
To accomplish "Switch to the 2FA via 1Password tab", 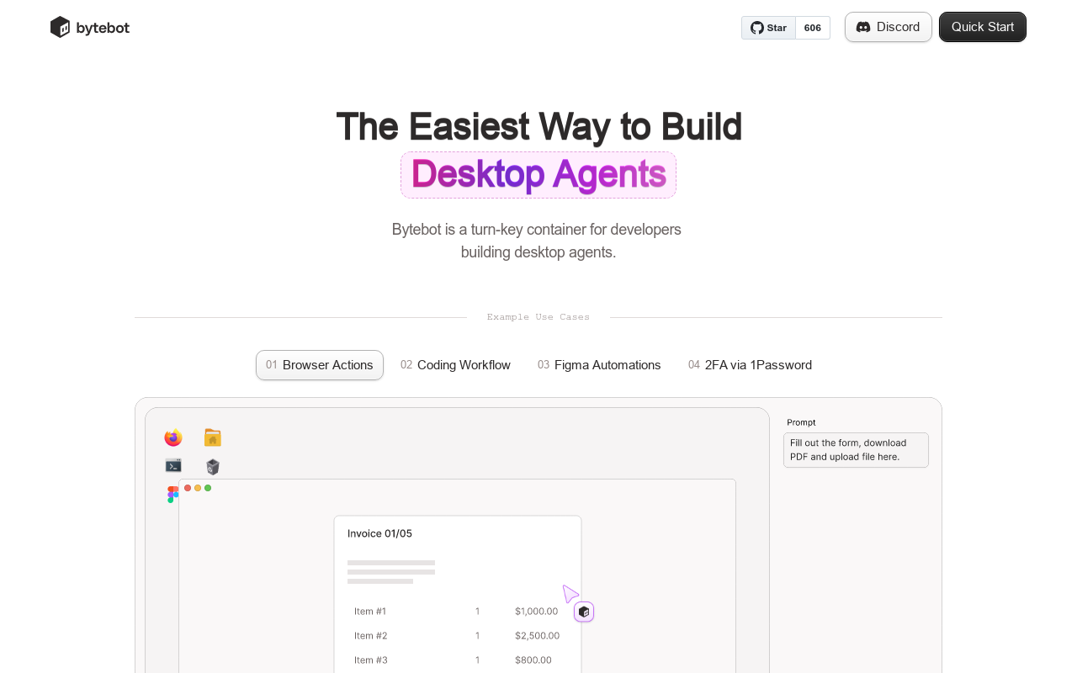I will [750, 365].
